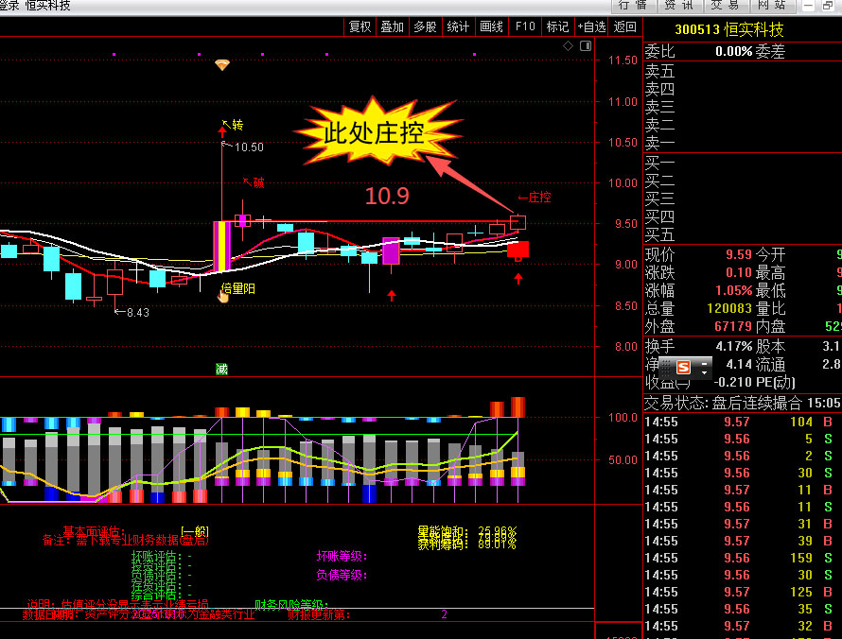This screenshot has width=842, height=639.
Task: Open the 叠加 overlay option
Action: click(x=392, y=26)
